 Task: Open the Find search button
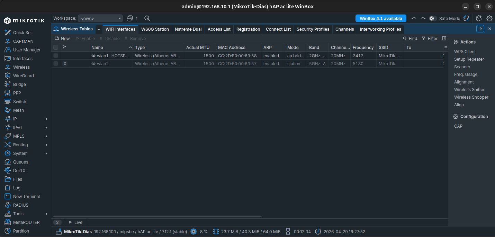click(x=410, y=38)
